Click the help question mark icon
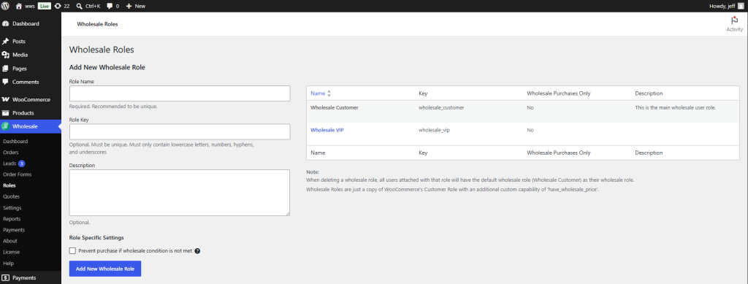 (x=197, y=250)
